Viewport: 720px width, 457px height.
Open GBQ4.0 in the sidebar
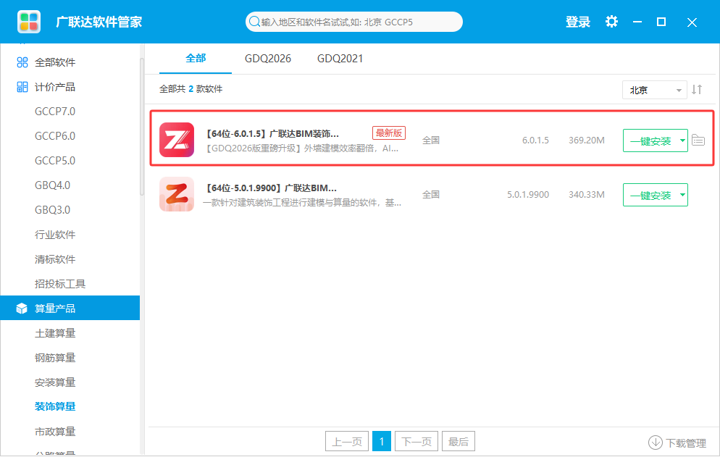pyautogui.click(x=52, y=185)
